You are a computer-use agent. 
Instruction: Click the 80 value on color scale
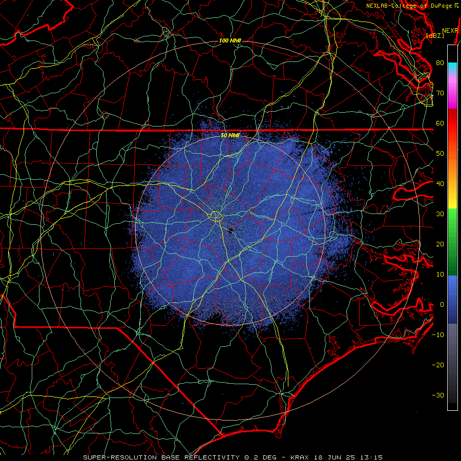[x=440, y=62]
